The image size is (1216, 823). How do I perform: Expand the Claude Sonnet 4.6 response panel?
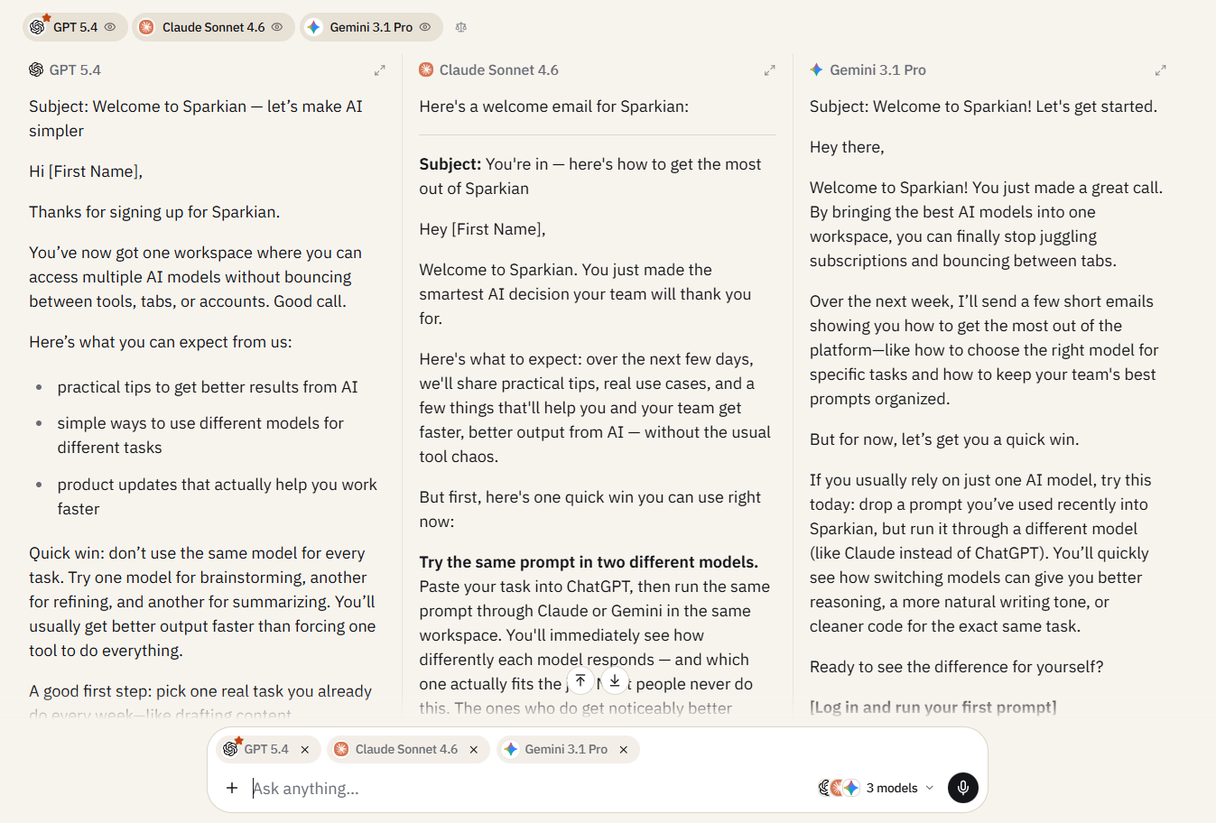click(770, 70)
